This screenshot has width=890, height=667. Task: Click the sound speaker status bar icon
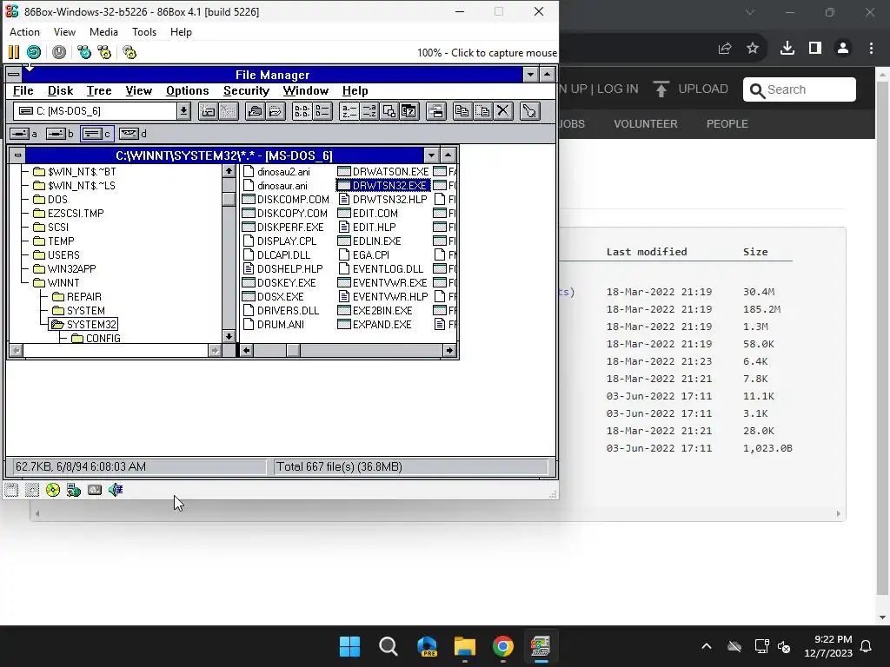[x=116, y=490]
